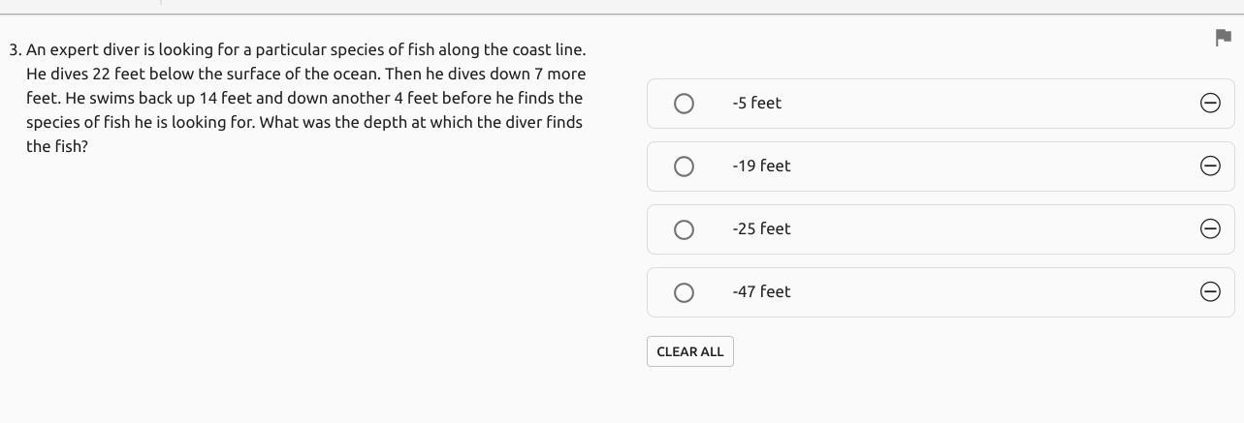Click the question line starting "He dives 22 feet"
The width and height of the screenshot is (1244, 423).
point(305,74)
